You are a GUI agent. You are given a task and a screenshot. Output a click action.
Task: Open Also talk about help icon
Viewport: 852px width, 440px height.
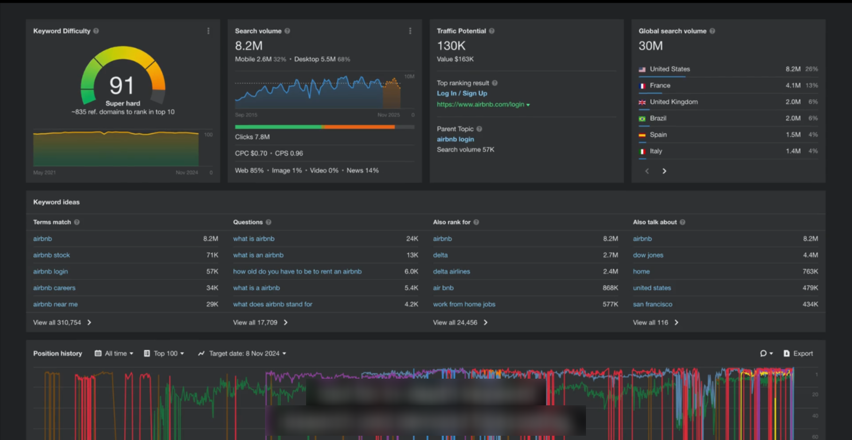click(x=683, y=222)
